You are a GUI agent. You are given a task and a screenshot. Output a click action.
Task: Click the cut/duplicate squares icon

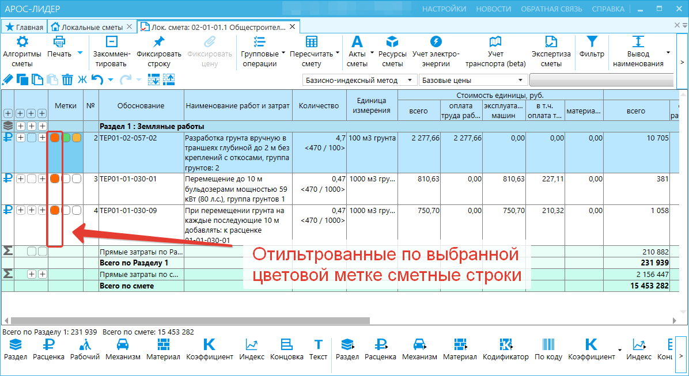22,79
